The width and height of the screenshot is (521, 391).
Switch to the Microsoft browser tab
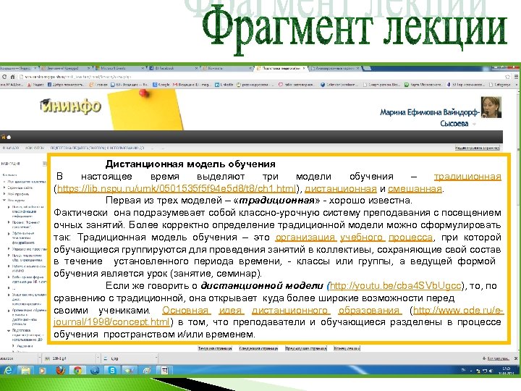pyautogui.click(x=119, y=68)
